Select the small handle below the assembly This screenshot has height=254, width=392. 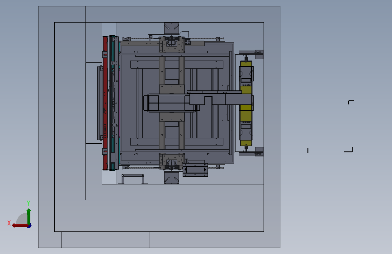[133, 179]
